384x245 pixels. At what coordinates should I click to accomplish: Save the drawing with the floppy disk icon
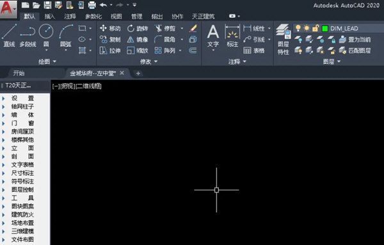click(47, 5)
